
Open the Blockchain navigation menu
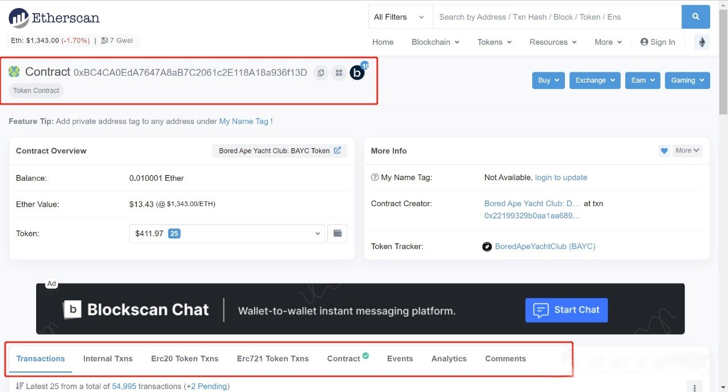pos(435,42)
